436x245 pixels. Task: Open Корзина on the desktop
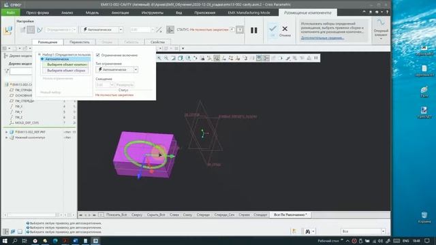pyautogui.click(x=424, y=217)
